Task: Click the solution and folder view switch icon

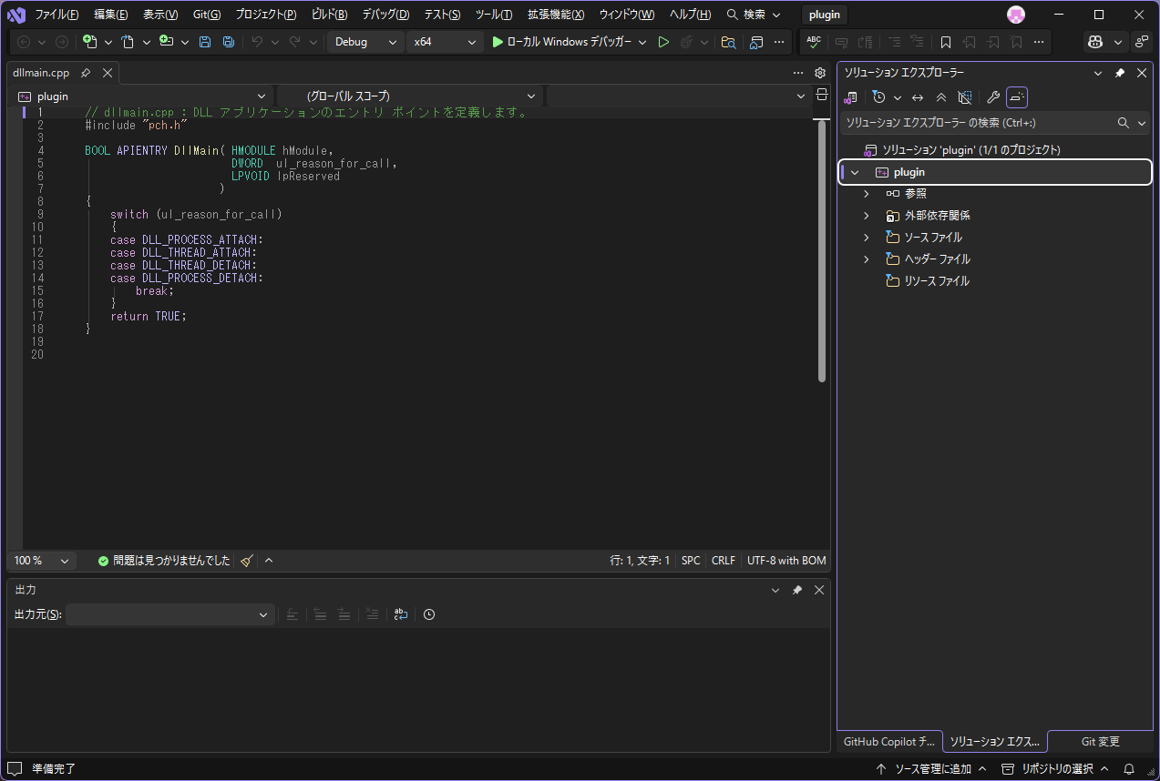Action: pos(851,97)
